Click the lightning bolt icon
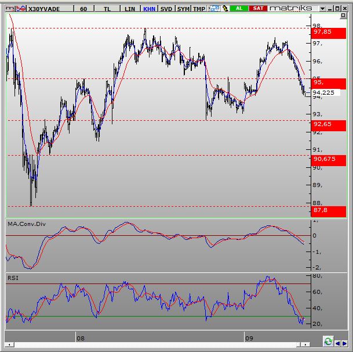This screenshot has height=352, width=353. coord(225,9)
